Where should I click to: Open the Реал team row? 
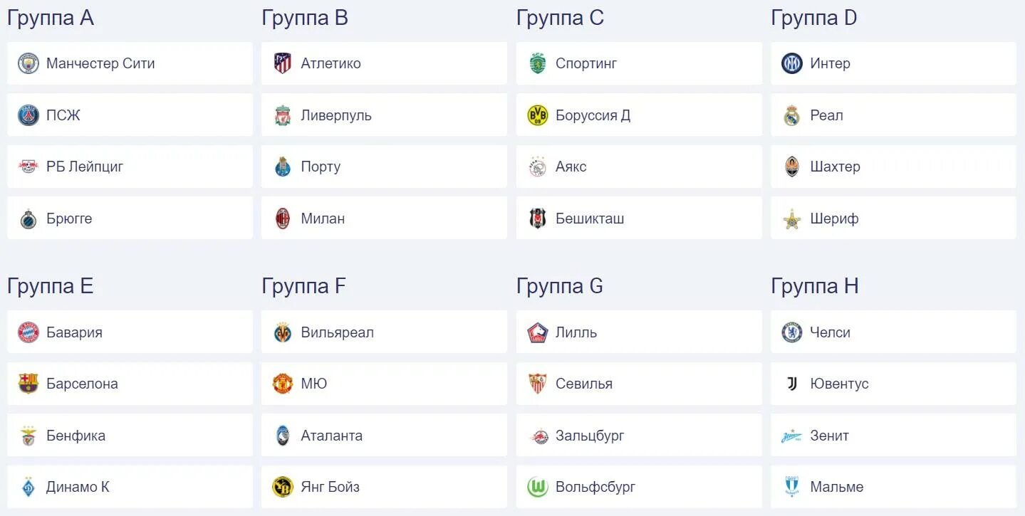pos(893,115)
